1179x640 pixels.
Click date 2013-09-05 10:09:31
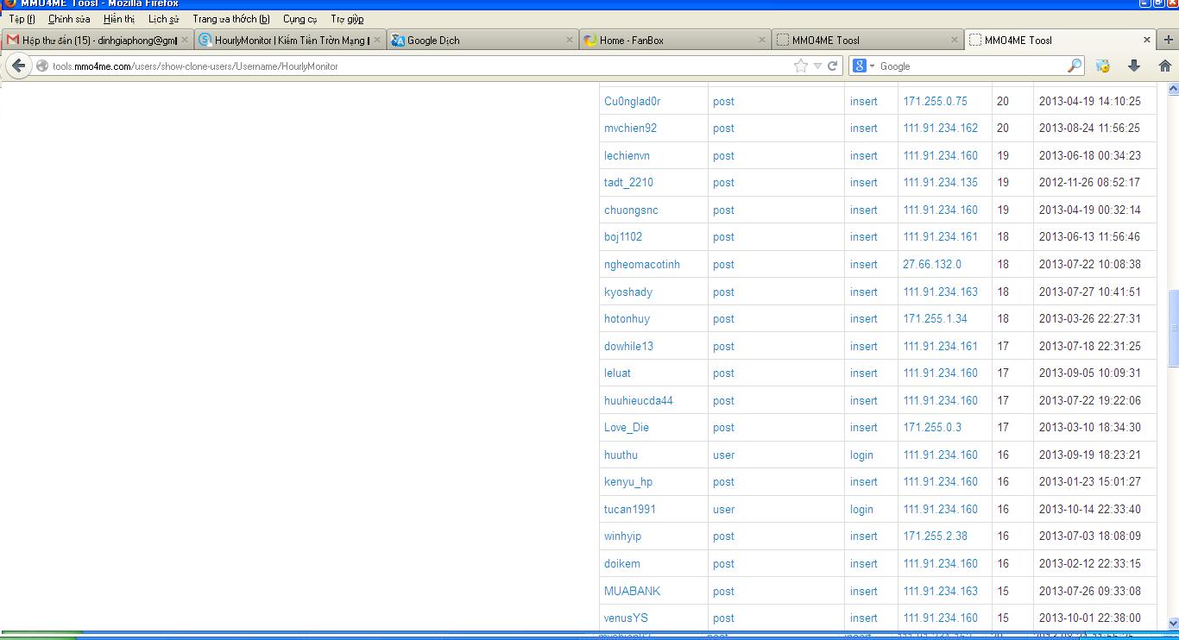(1089, 373)
